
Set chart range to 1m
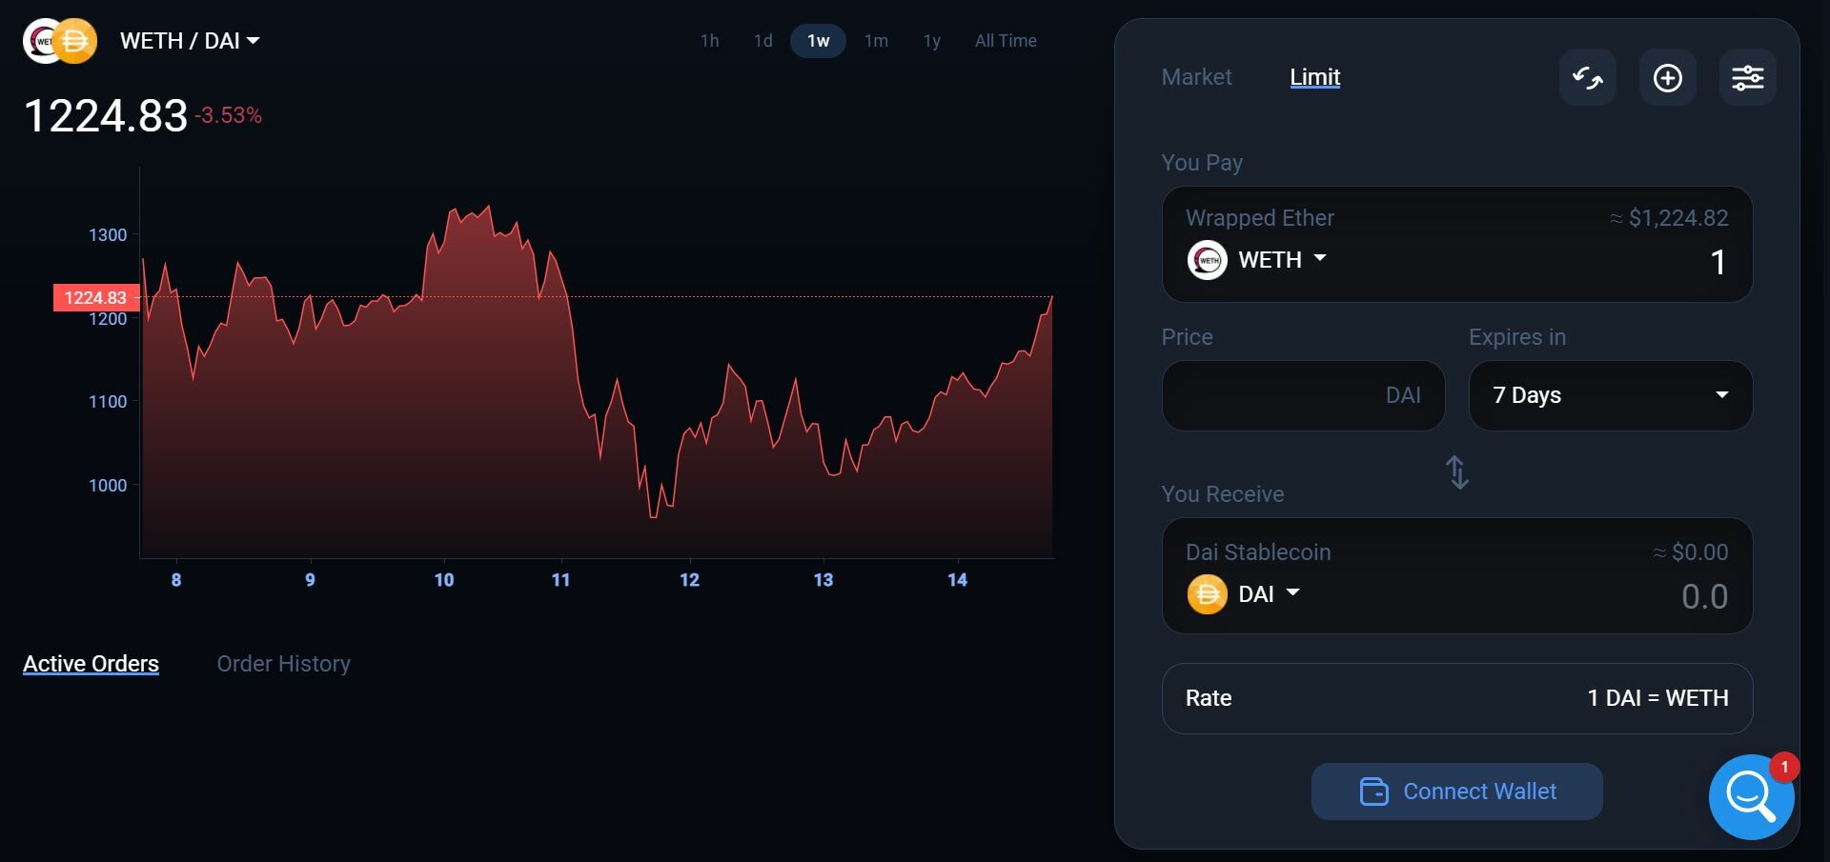876,41
